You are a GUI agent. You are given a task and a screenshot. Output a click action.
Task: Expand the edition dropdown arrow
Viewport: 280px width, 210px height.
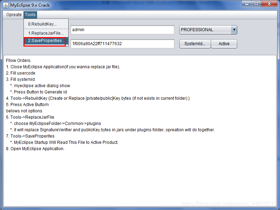pos(234,30)
